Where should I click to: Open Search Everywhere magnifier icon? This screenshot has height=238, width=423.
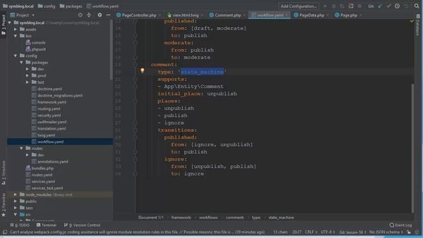416,6
